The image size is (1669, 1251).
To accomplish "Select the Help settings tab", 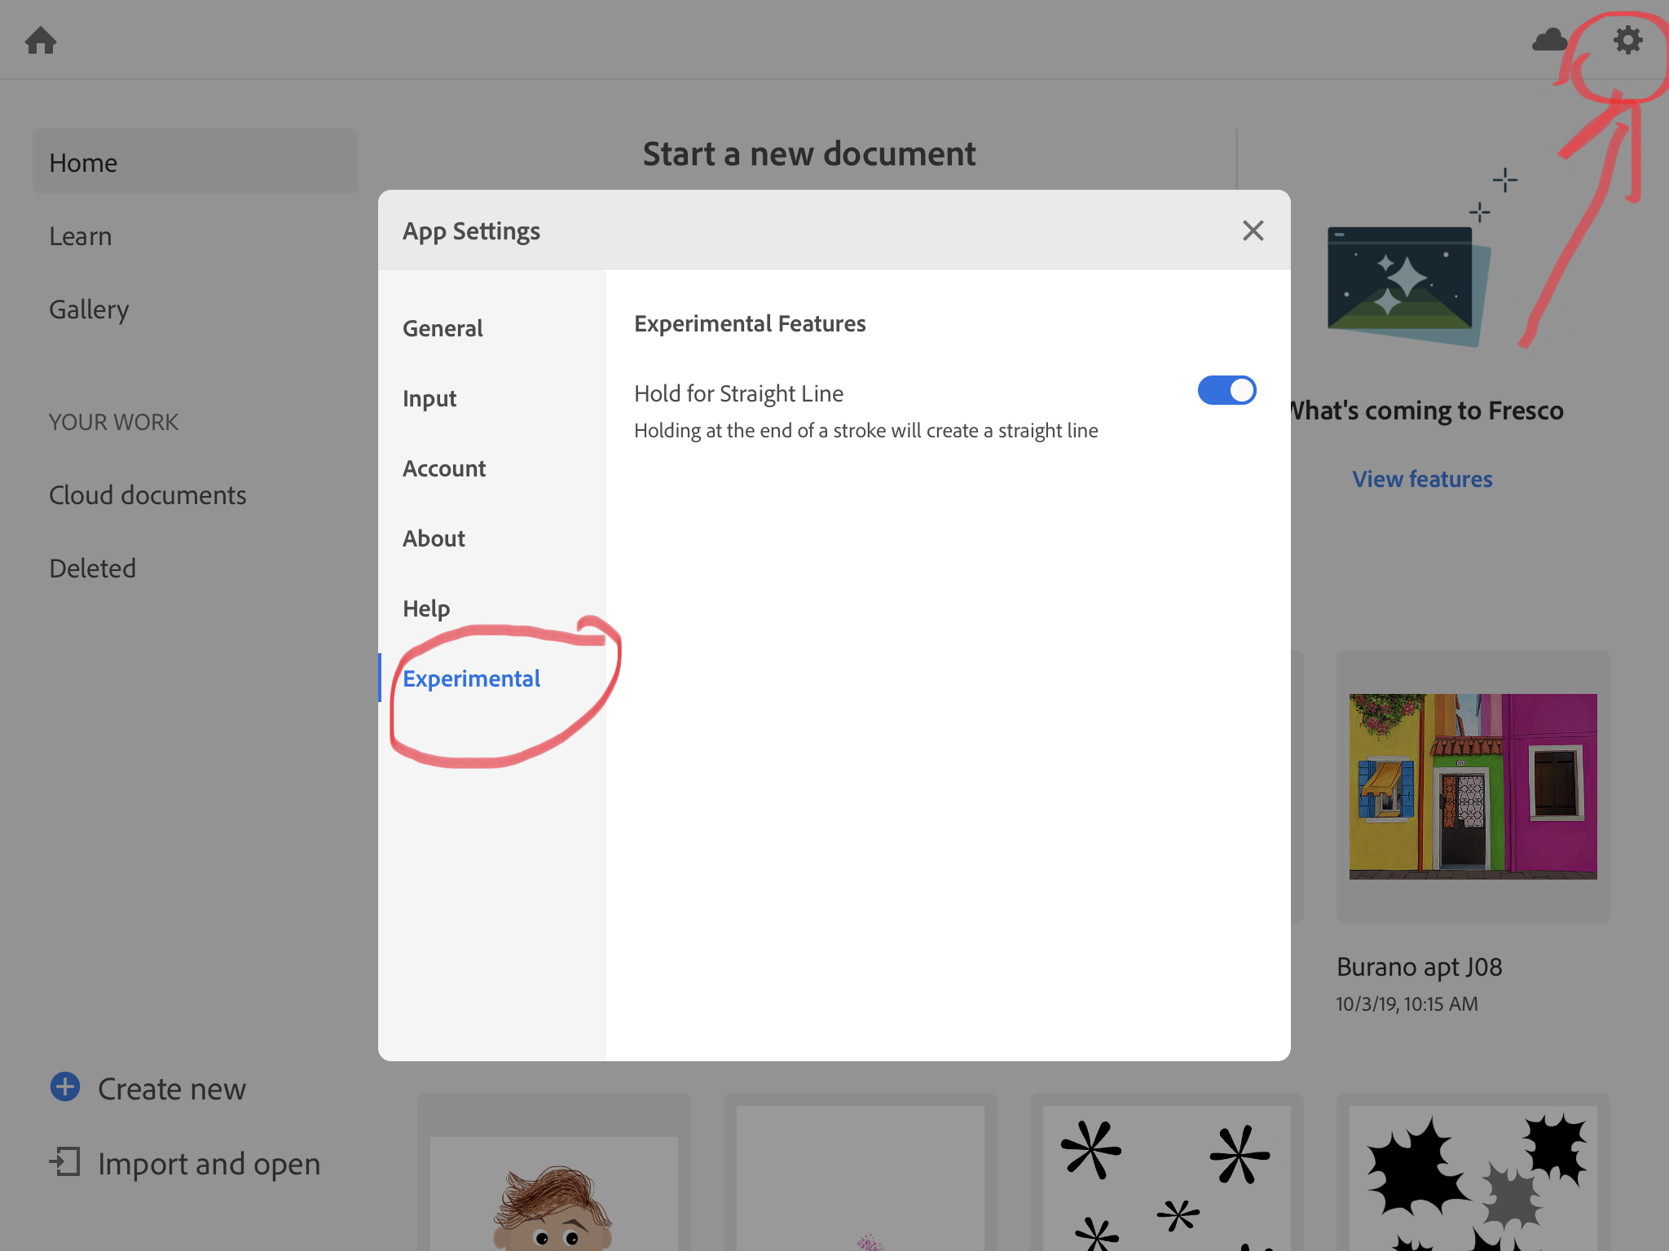I will point(426,608).
